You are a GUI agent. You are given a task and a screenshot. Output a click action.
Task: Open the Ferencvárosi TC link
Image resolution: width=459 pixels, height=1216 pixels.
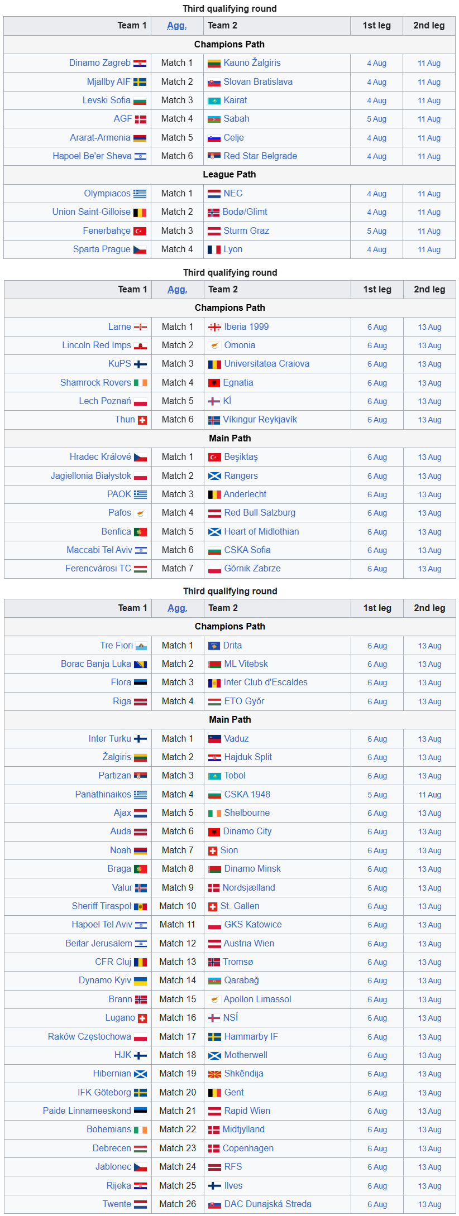click(98, 569)
